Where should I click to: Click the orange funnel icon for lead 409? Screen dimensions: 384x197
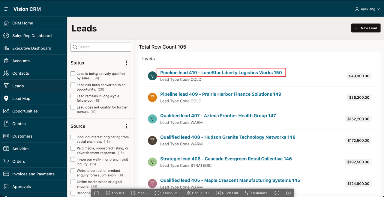152,97
